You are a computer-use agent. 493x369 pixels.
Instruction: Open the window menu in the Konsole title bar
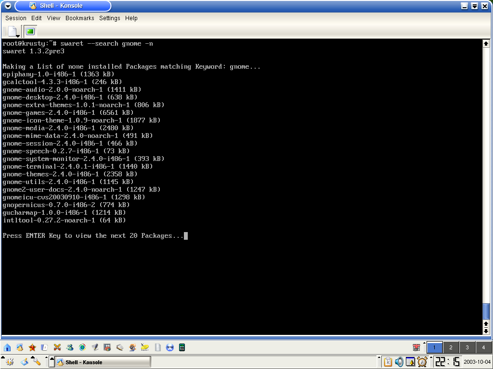8,6
